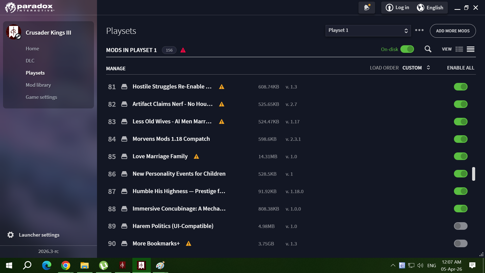Screen dimensions: 485x273
Task: Click ENABLE ALL mods
Action: click(460, 68)
